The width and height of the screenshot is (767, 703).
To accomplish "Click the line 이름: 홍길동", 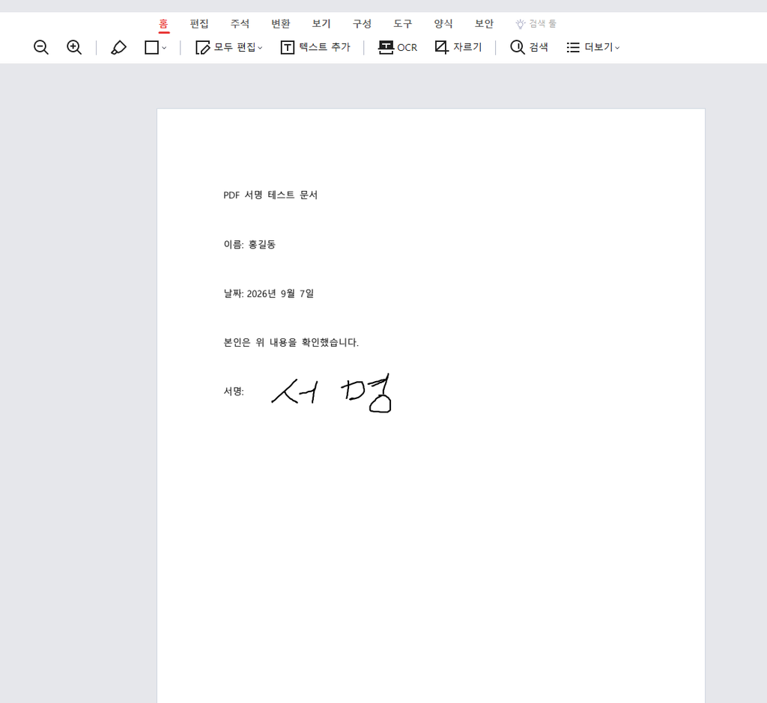I will 249,244.
